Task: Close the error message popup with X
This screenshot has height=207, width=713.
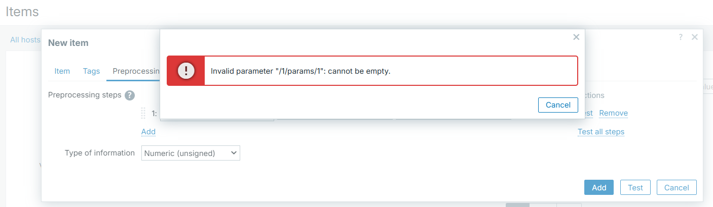Action: click(x=576, y=37)
